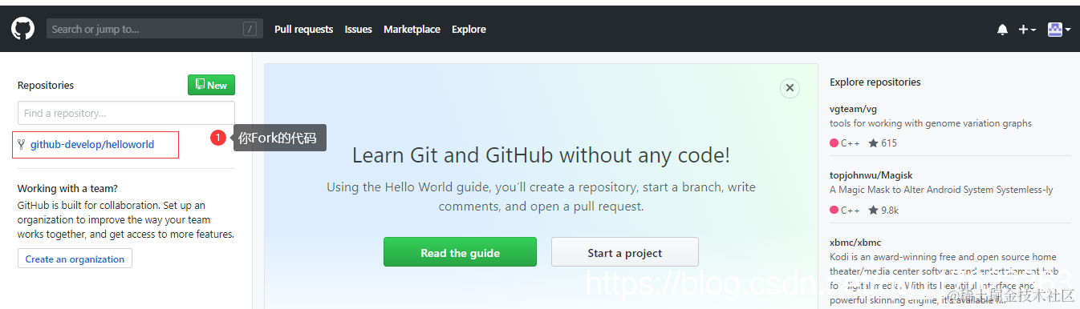Click the slash shortcut key hint
This screenshot has width=1080, height=309.
(250, 29)
